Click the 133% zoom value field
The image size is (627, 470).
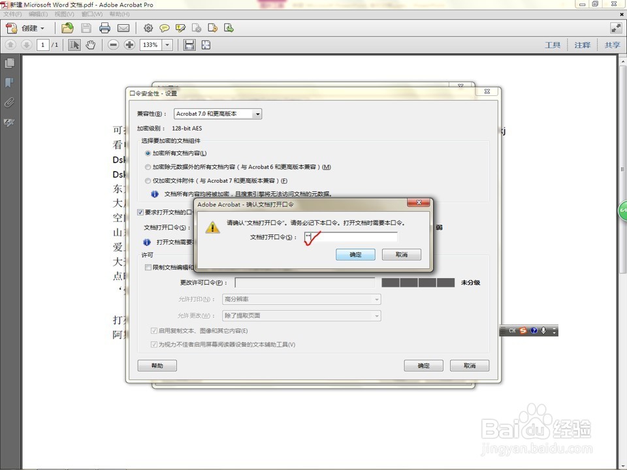click(x=151, y=45)
